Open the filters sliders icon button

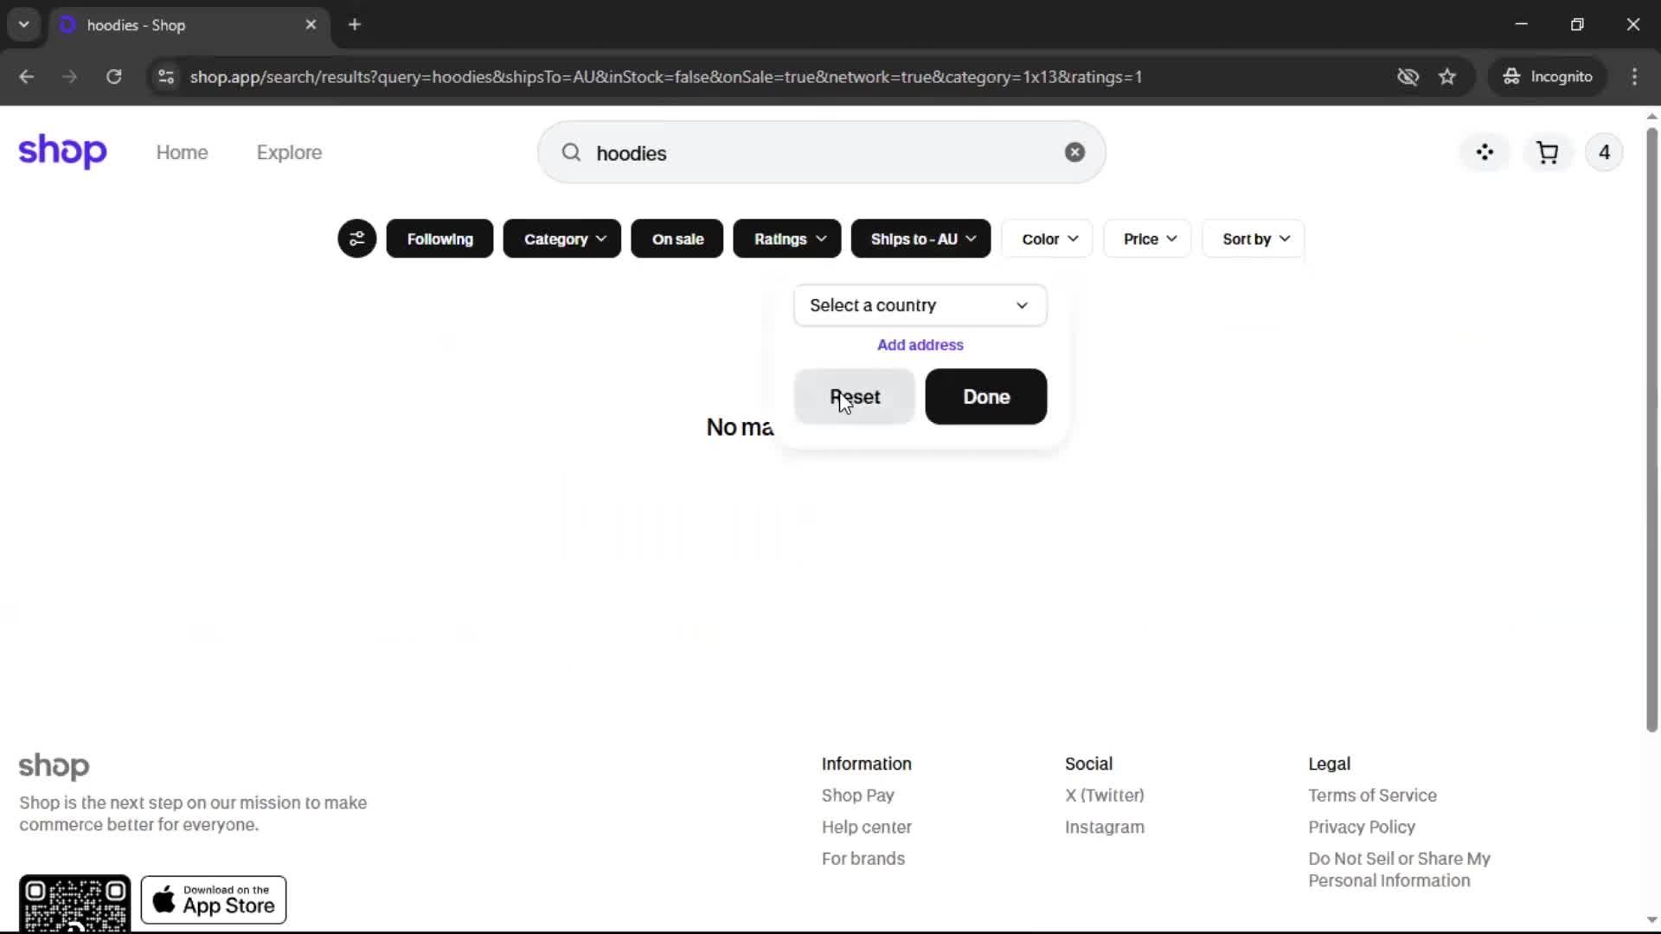(x=356, y=239)
